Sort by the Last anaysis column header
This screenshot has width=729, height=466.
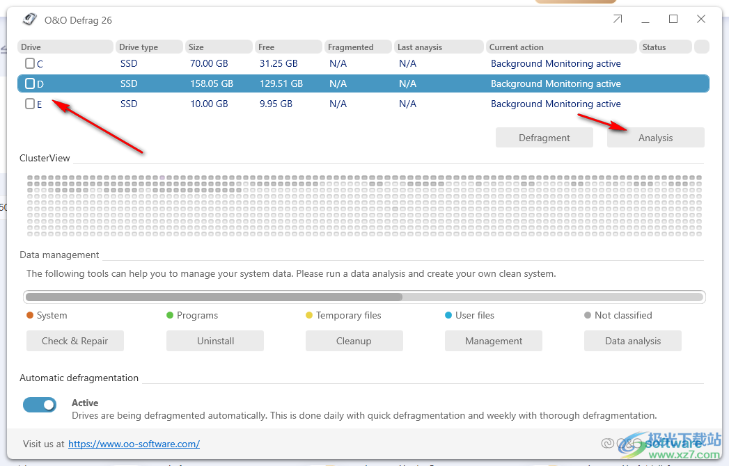click(x=439, y=47)
